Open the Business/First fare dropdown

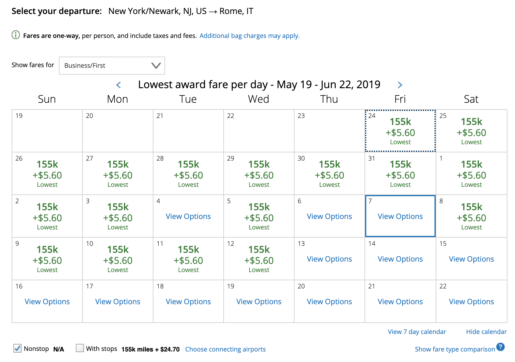[x=112, y=66]
